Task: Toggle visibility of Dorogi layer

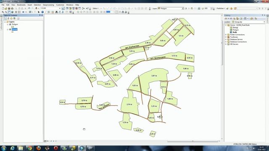Action: 10,29
